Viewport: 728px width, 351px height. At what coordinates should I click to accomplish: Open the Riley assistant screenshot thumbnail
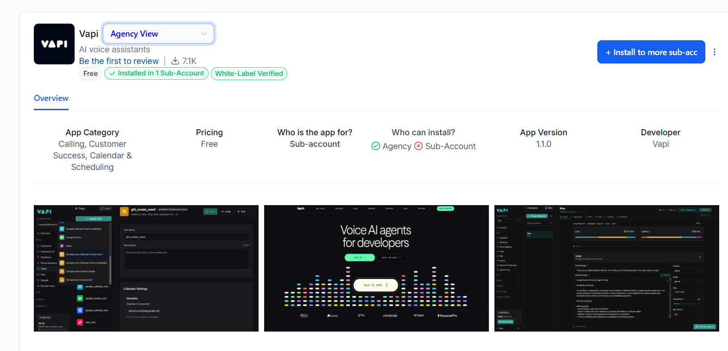pos(607,268)
